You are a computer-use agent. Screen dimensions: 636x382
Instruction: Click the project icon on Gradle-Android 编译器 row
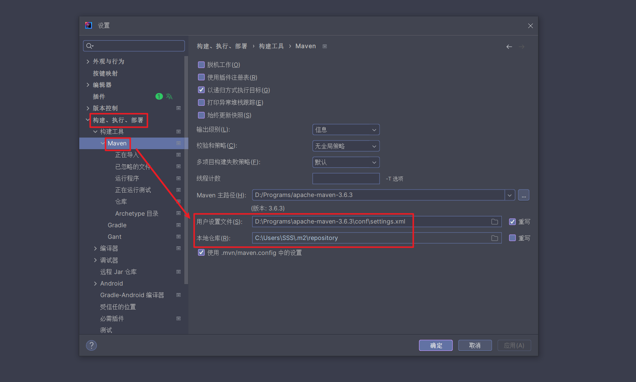click(178, 295)
